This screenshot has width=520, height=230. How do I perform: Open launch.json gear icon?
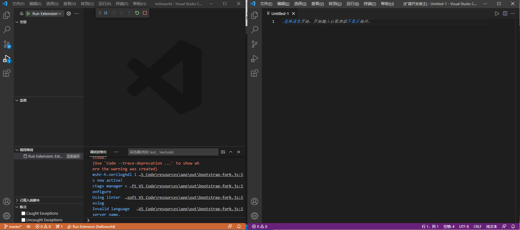pyautogui.click(x=69, y=14)
